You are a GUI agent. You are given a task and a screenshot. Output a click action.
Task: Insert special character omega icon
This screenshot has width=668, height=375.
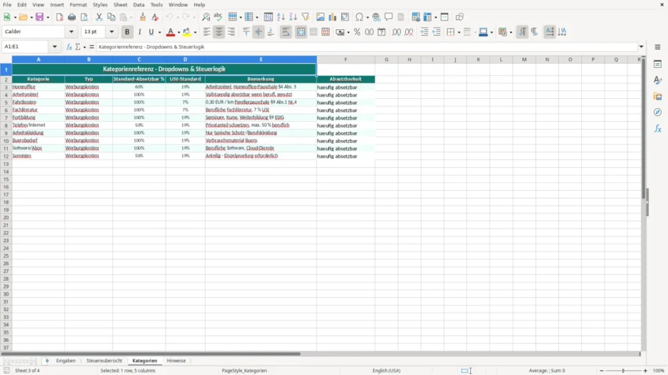pyautogui.click(x=359, y=17)
